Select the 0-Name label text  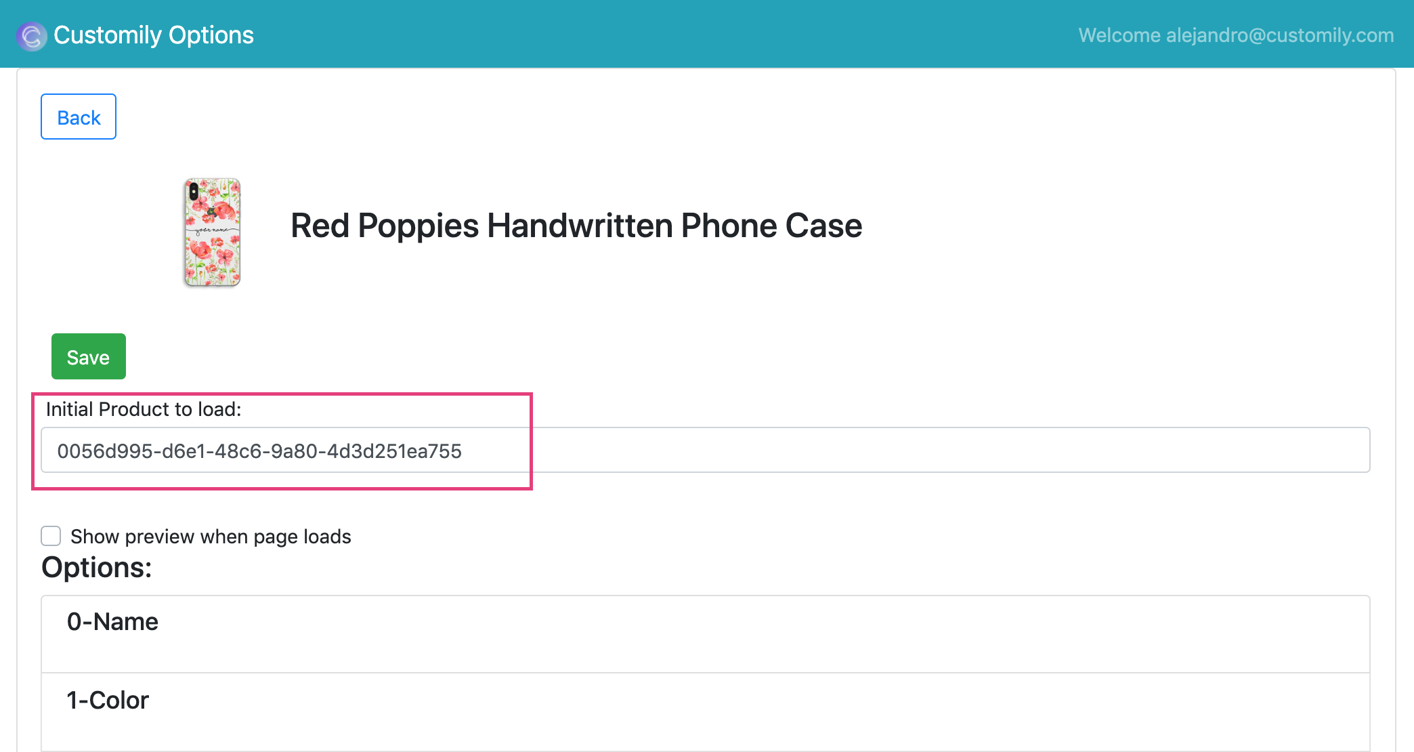click(x=112, y=622)
